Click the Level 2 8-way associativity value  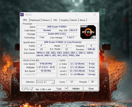coord(92,71)
